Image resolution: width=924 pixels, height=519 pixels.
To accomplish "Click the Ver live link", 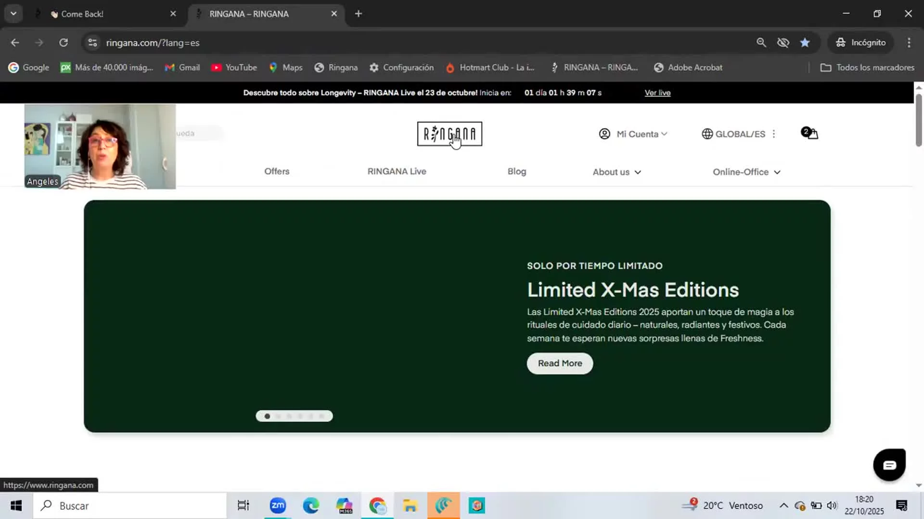I will pyautogui.click(x=657, y=93).
